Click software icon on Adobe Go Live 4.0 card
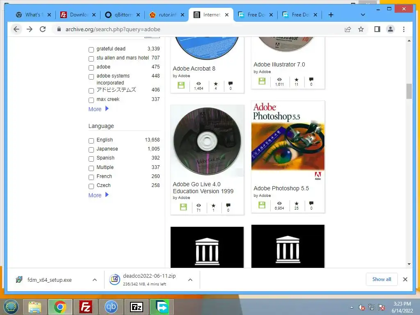This screenshot has height=315, width=420. coord(183,207)
